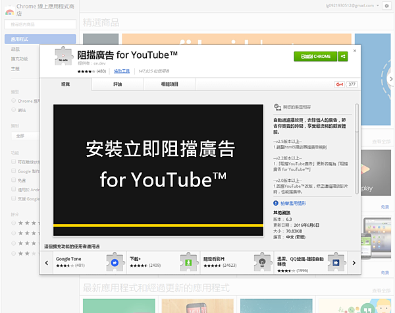The image size is (395, 313).
Task: Click the black promo screenshot image
Action: [x=158, y=170]
